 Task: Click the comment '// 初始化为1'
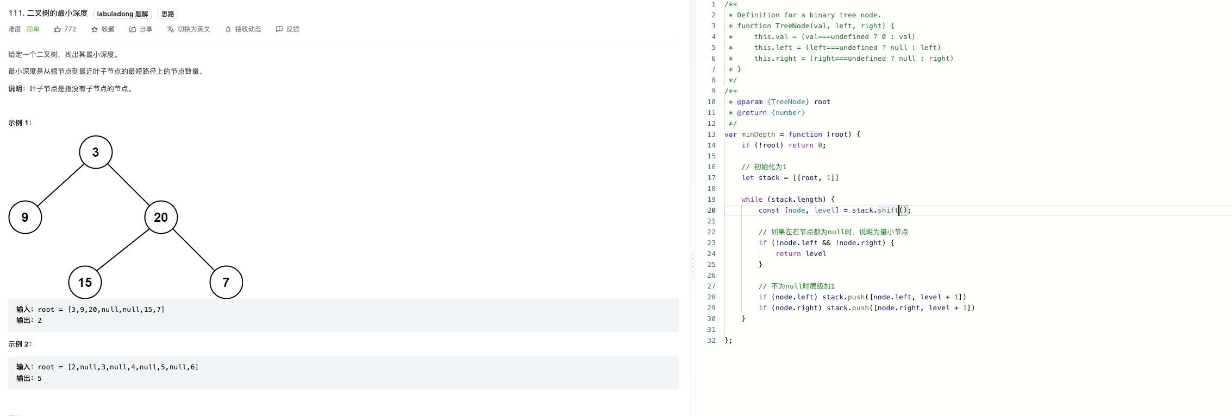click(764, 167)
